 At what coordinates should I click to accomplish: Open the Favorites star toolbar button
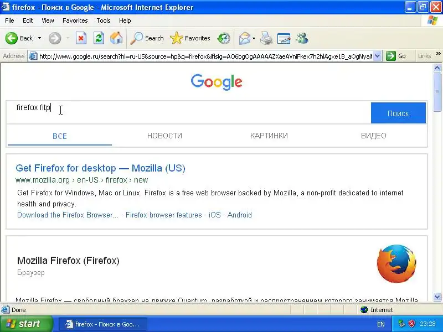(x=190, y=38)
